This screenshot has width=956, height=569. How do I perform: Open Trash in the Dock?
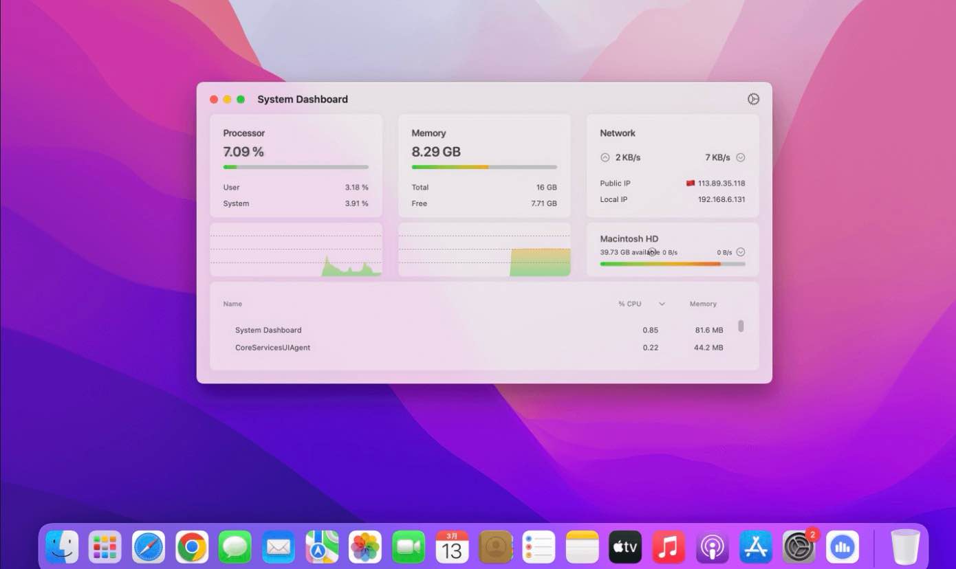pyautogui.click(x=905, y=548)
